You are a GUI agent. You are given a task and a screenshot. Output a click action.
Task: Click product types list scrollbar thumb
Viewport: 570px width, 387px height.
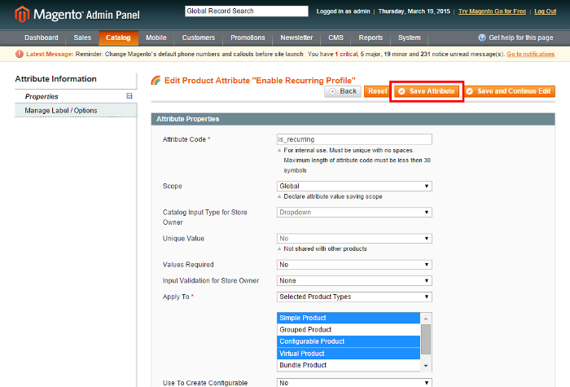(426, 339)
